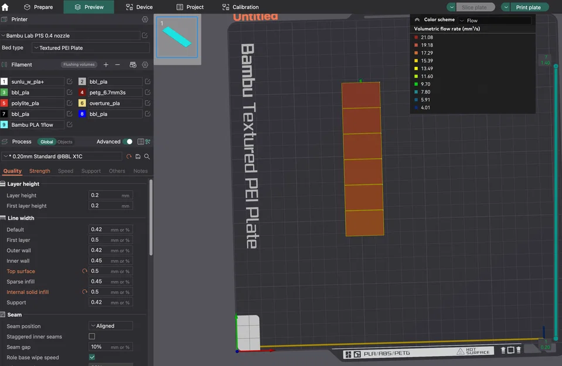Image resolution: width=562 pixels, height=366 pixels.
Task: Open filament settings gear icon
Action: [145, 65]
